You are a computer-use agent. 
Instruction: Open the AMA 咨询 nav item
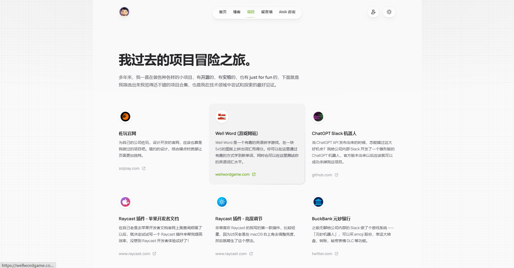coord(287,12)
